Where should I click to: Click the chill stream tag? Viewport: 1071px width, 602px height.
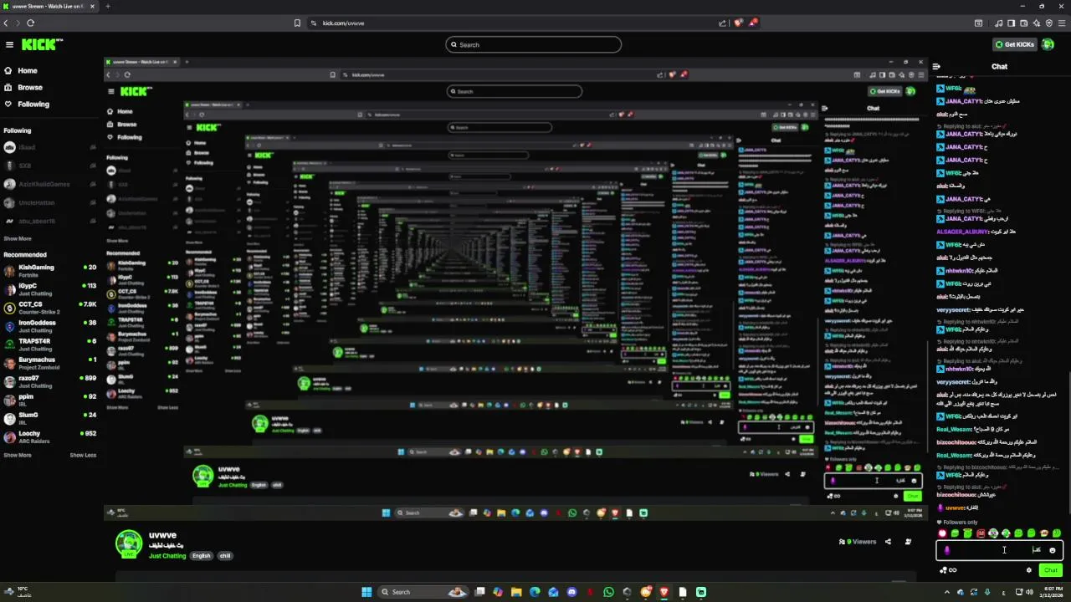click(x=225, y=556)
